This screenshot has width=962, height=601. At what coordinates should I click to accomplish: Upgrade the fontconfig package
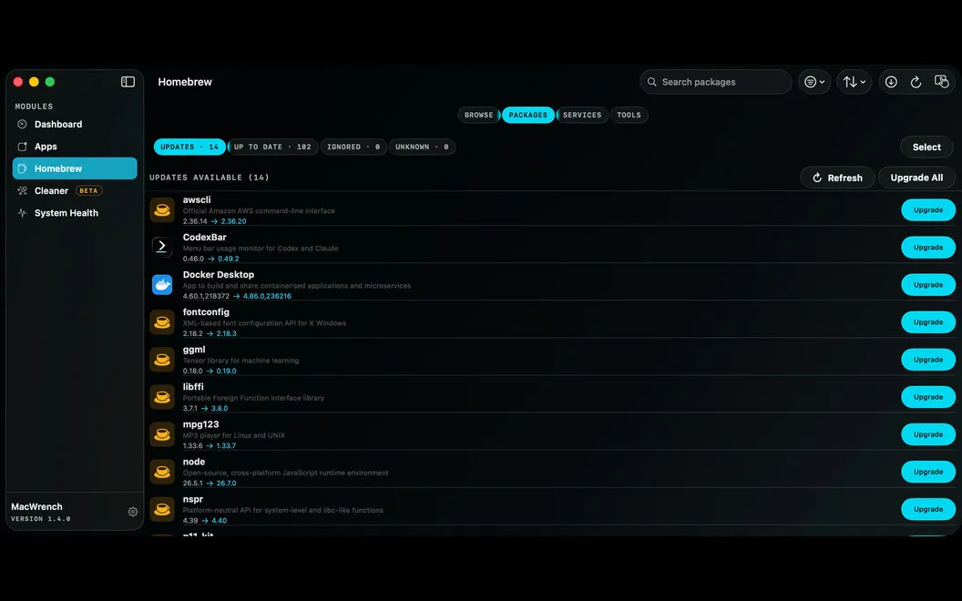928,322
